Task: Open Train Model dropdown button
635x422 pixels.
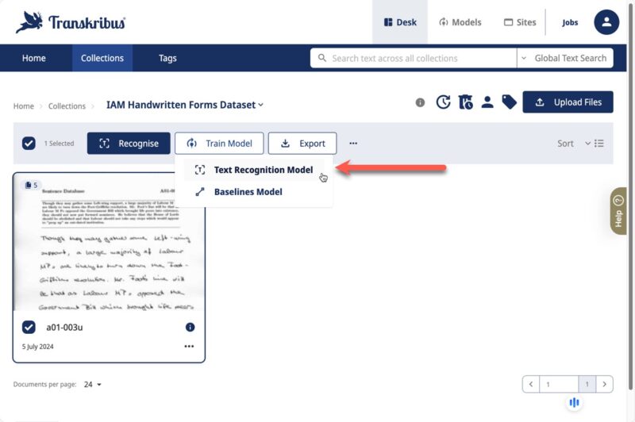Action: tap(219, 144)
